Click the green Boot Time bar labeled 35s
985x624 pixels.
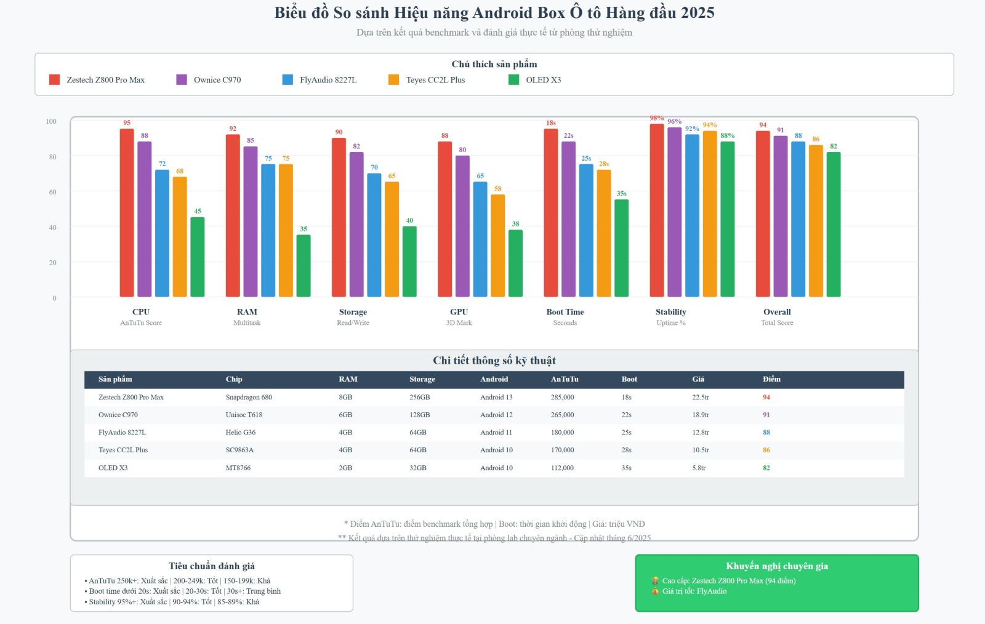pyautogui.click(x=622, y=248)
